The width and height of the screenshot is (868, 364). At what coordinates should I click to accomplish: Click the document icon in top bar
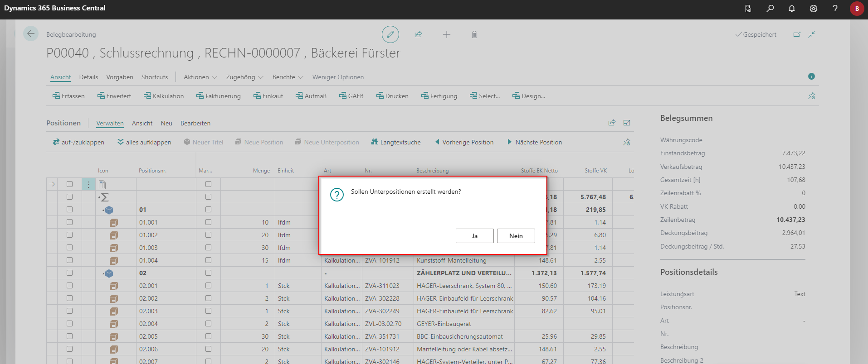[x=748, y=9]
